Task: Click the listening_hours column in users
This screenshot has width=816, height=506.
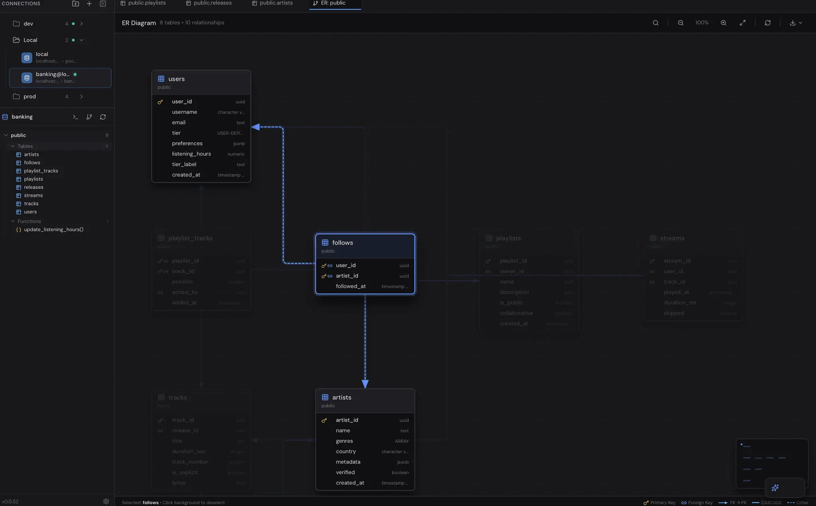Action: click(201, 154)
